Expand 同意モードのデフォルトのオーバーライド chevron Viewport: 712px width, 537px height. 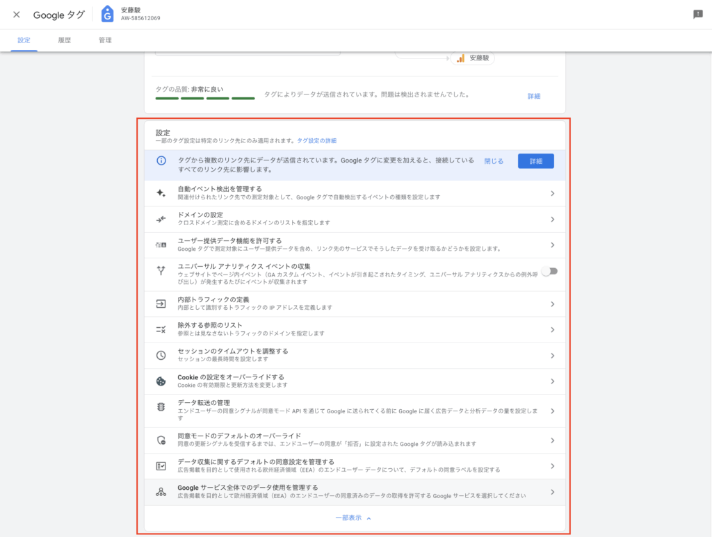point(552,440)
